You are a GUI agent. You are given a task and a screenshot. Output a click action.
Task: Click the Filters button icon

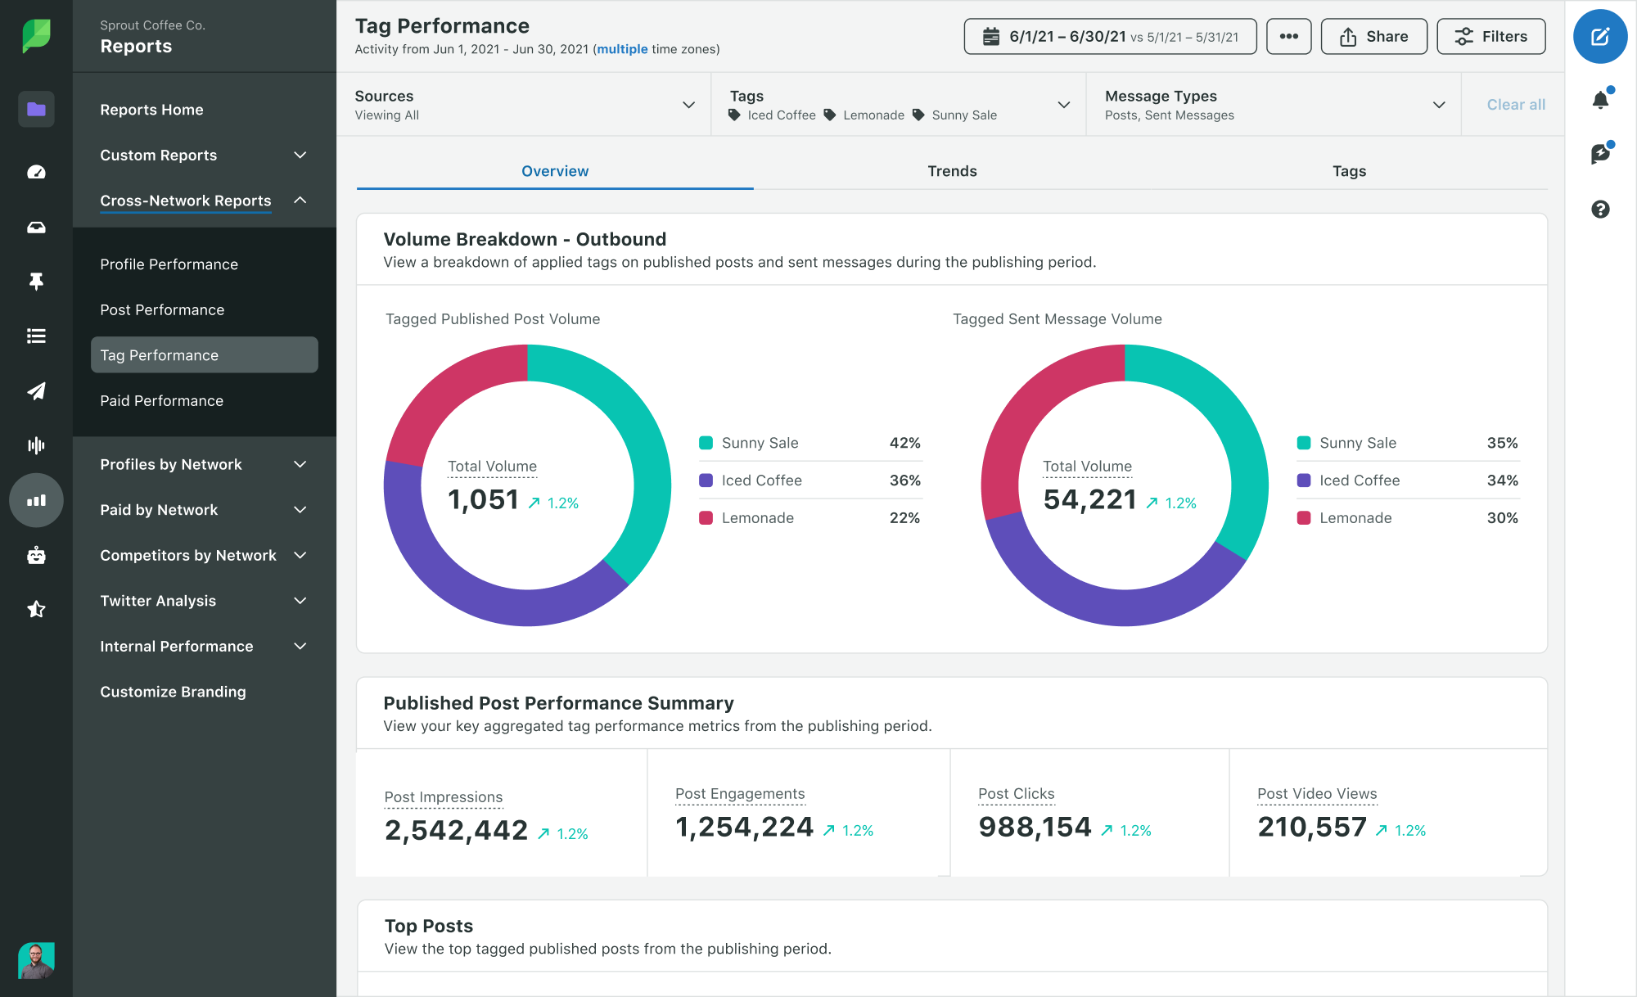point(1465,35)
